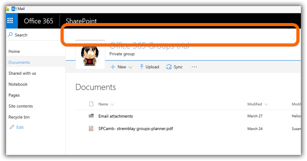
Task: Click the Upload button label
Action: [152, 67]
